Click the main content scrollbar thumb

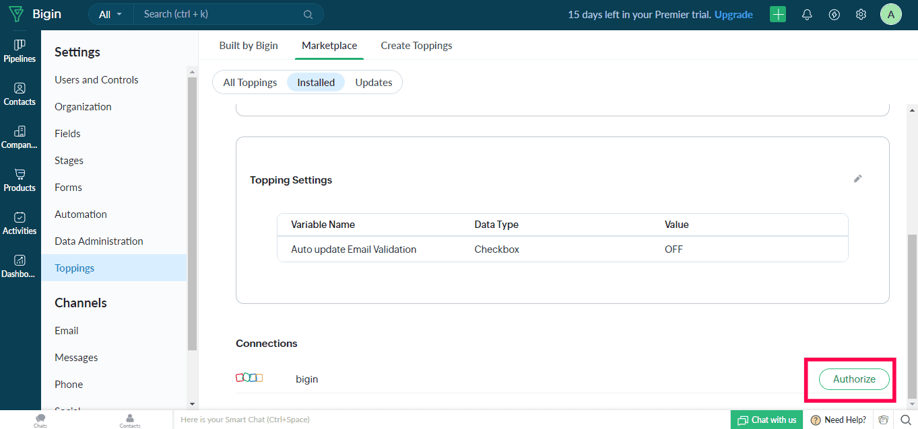click(x=913, y=316)
